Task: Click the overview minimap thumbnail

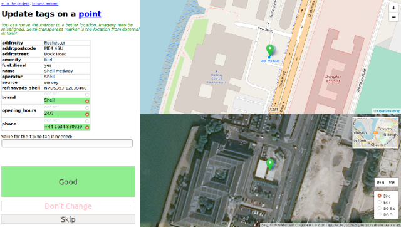Action: (x=375, y=132)
